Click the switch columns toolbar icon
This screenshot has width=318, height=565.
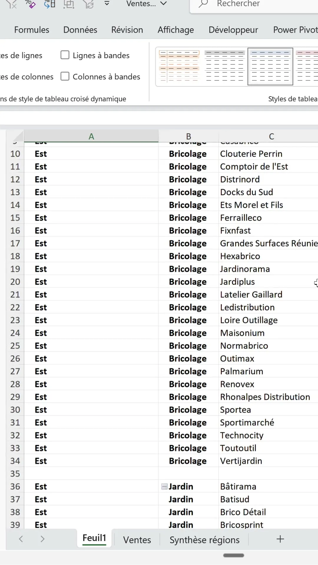tap(49, 4)
